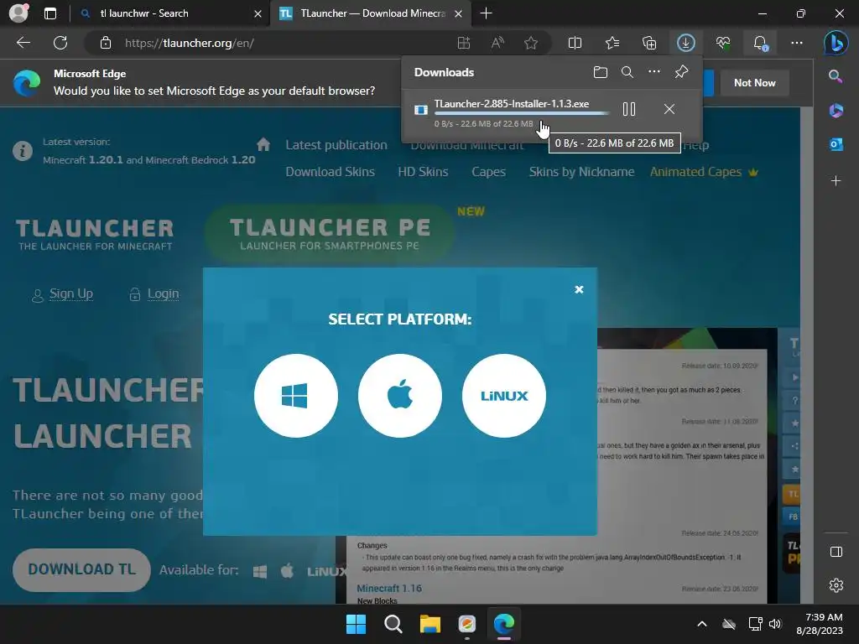The width and height of the screenshot is (859, 644).
Task: Open Collections in Edge toolbar
Action: click(x=649, y=43)
